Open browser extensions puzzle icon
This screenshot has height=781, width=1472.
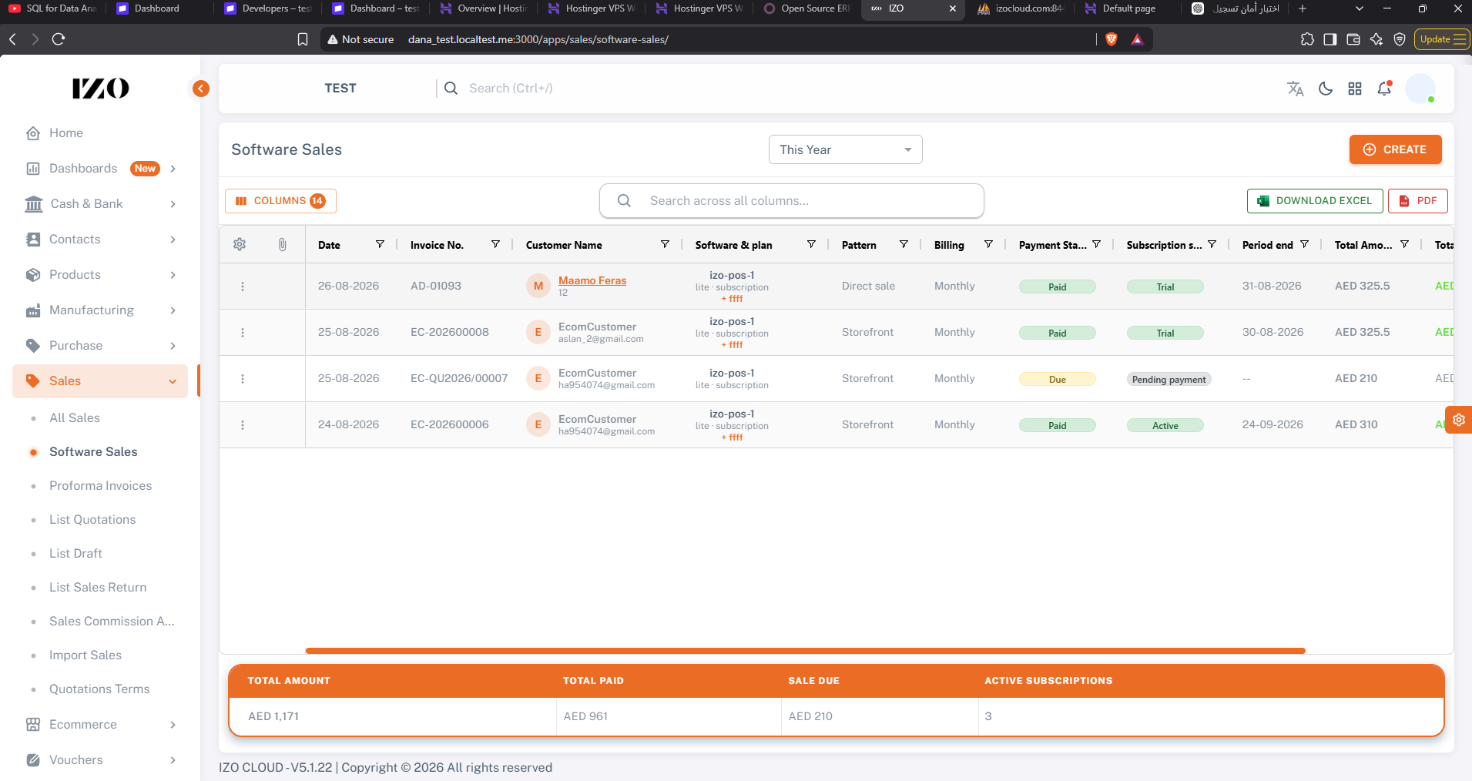click(x=1307, y=39)
